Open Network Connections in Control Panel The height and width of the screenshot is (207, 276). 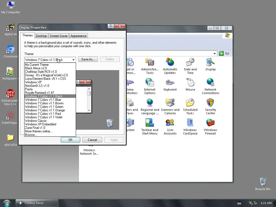(211, 86)
